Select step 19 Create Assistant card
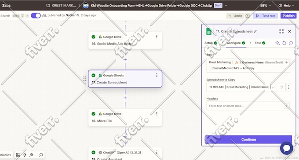This screenshot has width=299, height=160. tap(125, 154)
